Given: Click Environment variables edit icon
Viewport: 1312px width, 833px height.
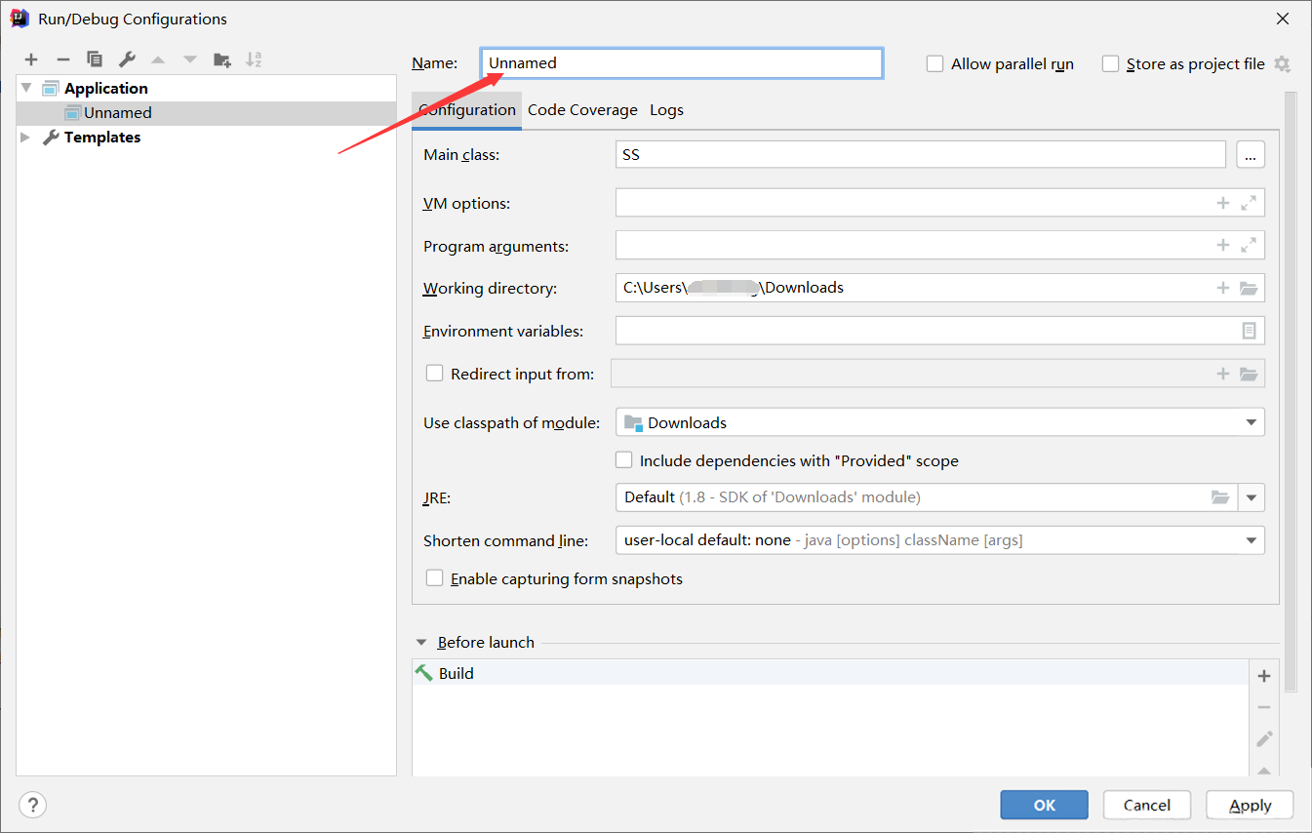Looking at the screenshot, I should coord(1249,331).
